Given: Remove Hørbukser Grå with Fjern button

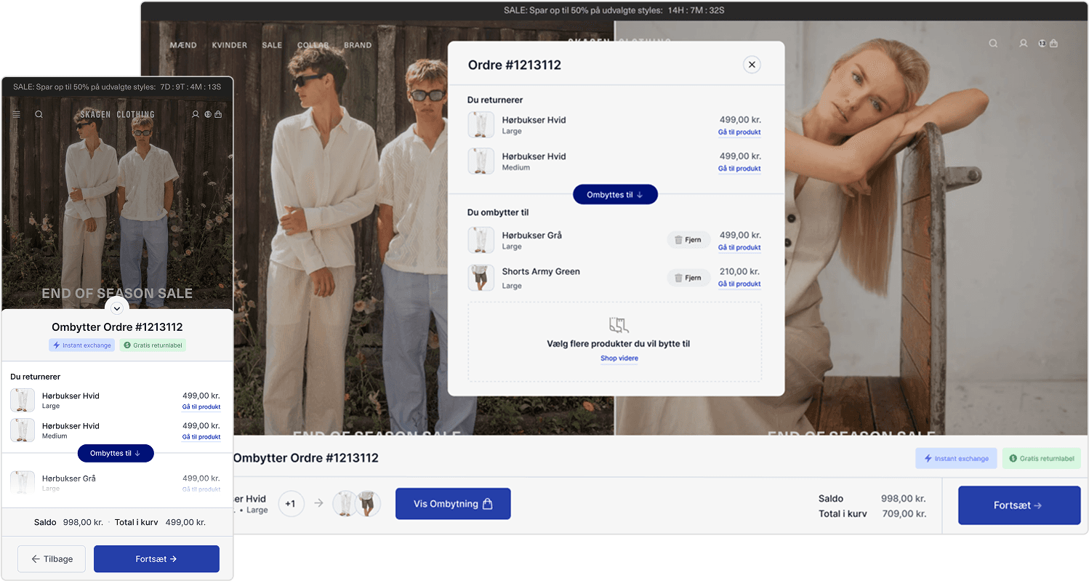Looking at the screenshot, I should coord(688,240).
